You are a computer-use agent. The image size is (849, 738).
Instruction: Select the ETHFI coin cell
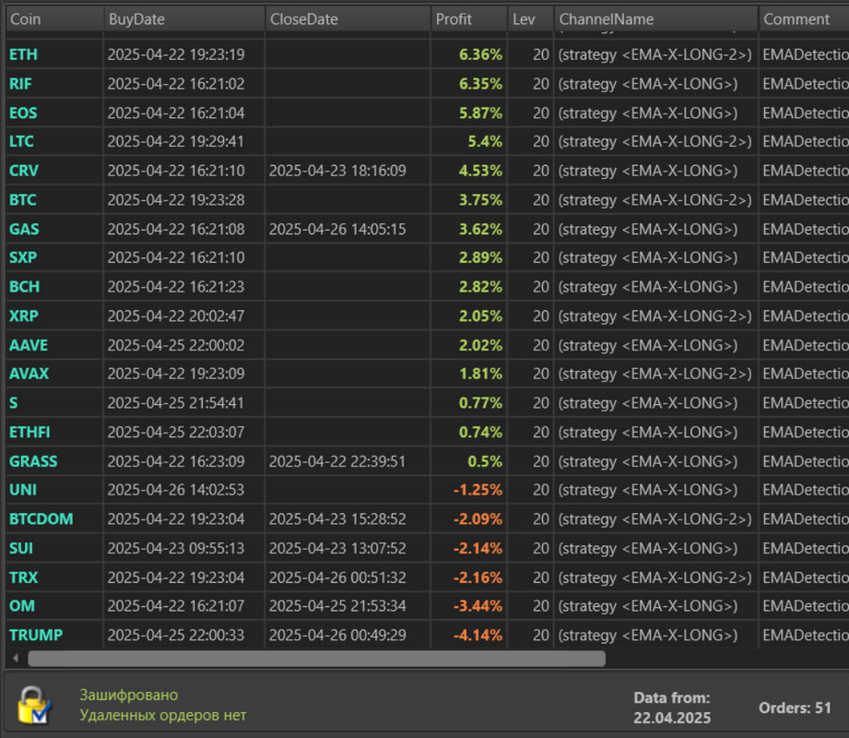point(54,433)
